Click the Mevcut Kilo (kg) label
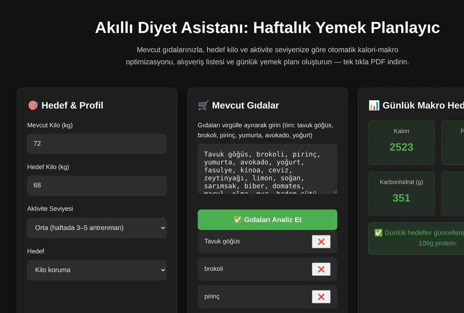The width and height of the screenshot is (464, 313). click(50, 125)
